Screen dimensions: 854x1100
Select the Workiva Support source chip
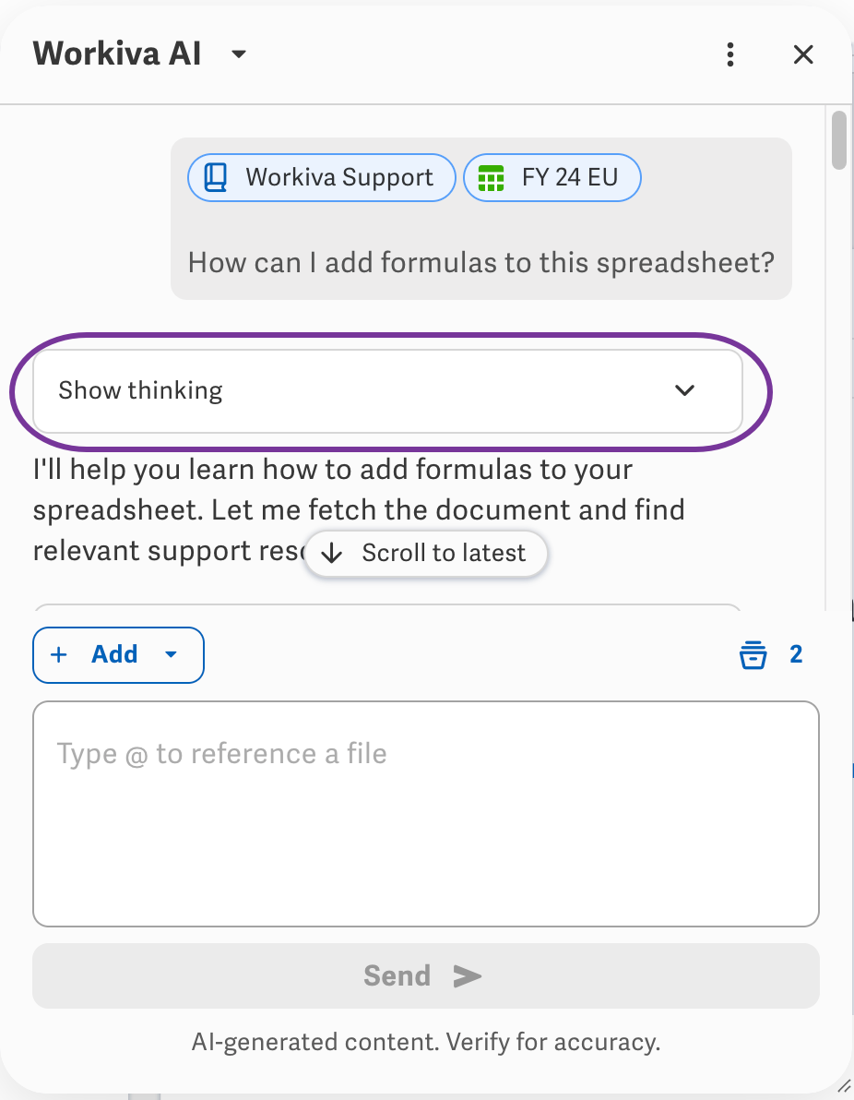coord(322,177)
